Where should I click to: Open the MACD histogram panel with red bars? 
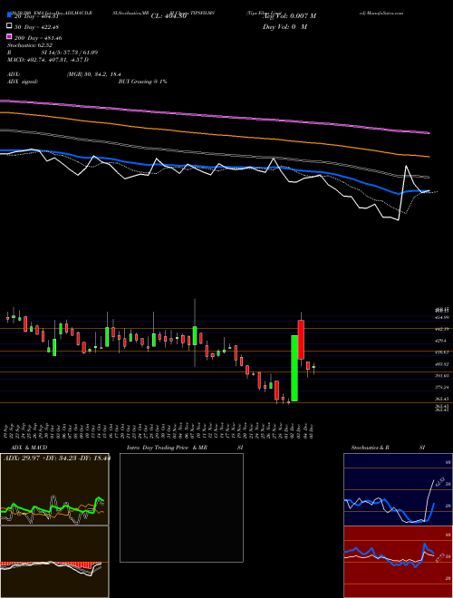coord(54,562)
